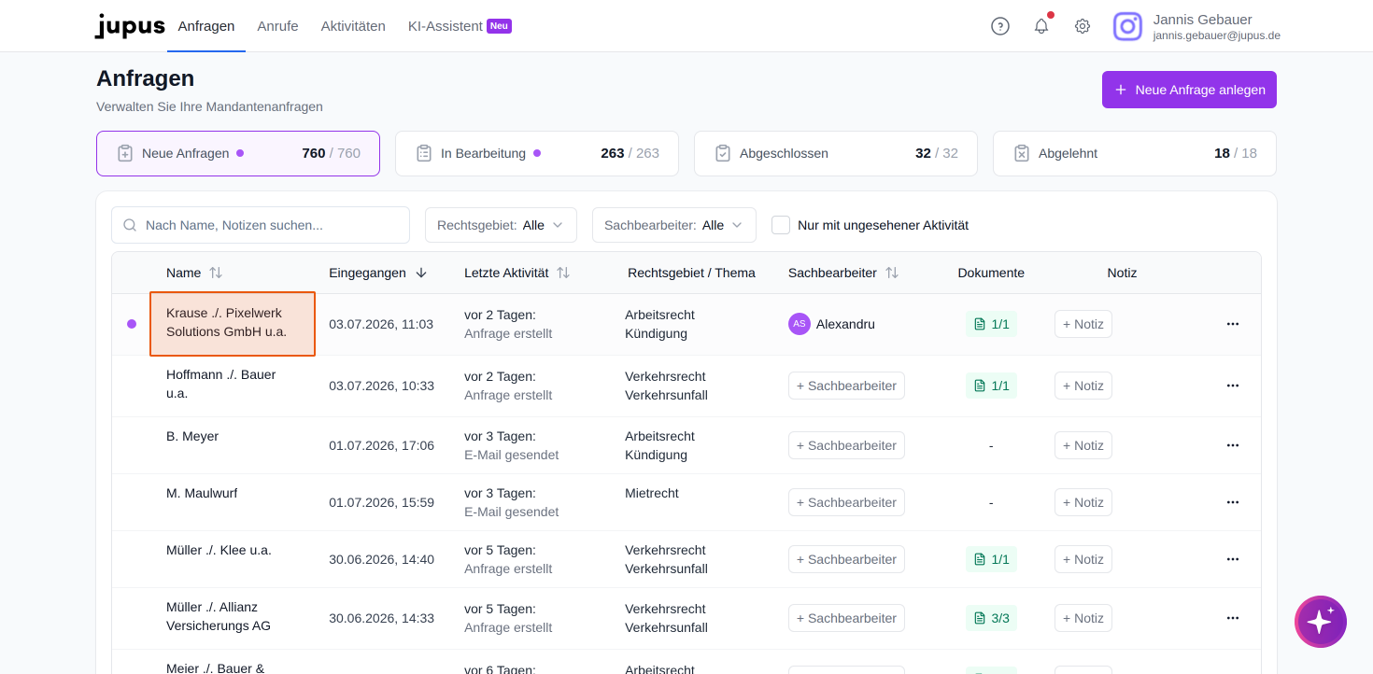
Task: Click the search magnifier icon
Action: [x=130, y=225]
